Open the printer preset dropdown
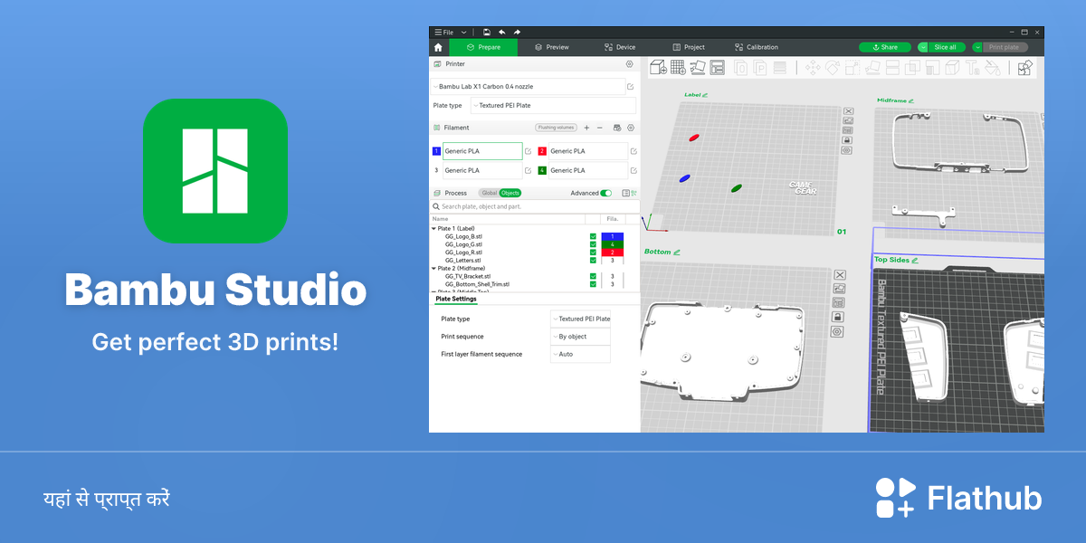The height and width of the screenshot is (543, 1086). (528, 87)
